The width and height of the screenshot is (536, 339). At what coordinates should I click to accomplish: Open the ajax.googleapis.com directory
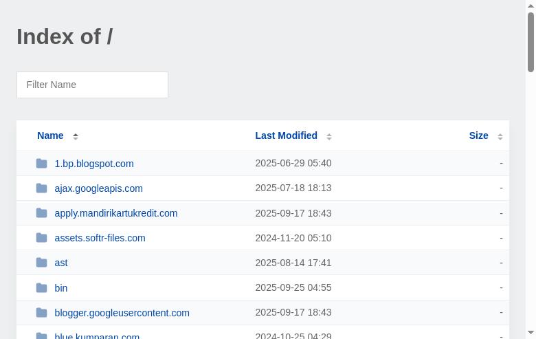tap(98, 188)
